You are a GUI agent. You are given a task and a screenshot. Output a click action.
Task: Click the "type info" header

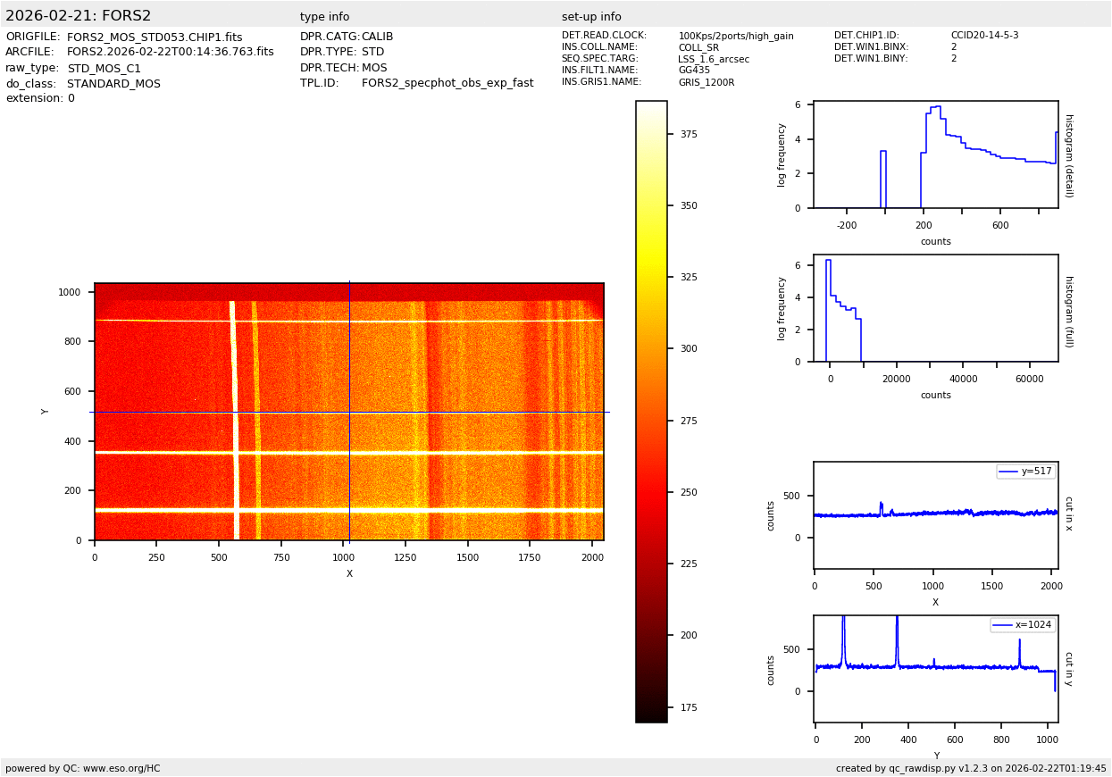[x=324, y=17]
